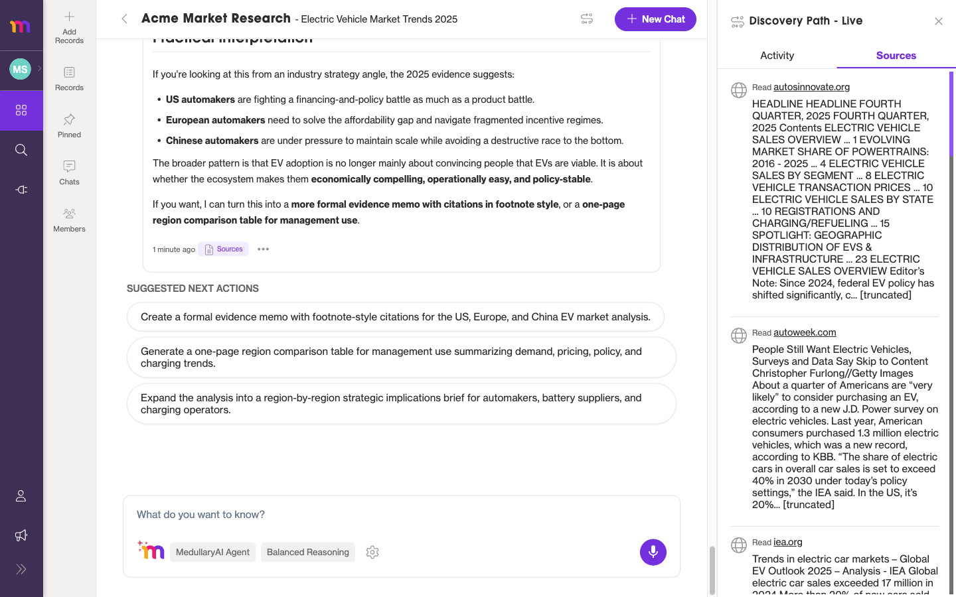This screenshot has width=956, height=597.
Task: Open chat settings gear icon
Action: [x=372, y=552]
